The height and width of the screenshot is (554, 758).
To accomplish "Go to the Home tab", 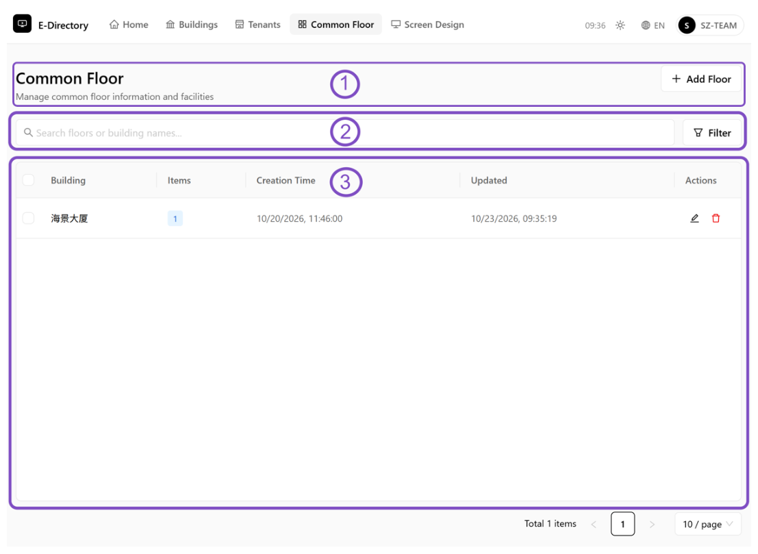I will click(x=129, y=25).
